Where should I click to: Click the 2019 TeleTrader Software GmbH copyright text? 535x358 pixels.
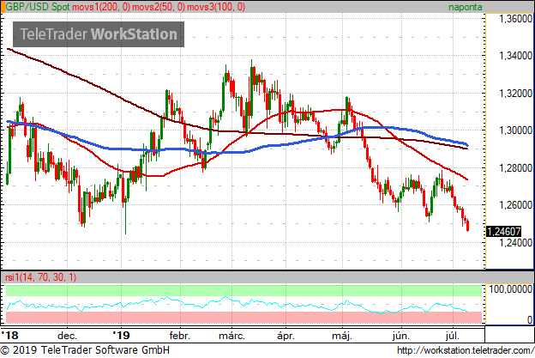click(x=85, y=350)
